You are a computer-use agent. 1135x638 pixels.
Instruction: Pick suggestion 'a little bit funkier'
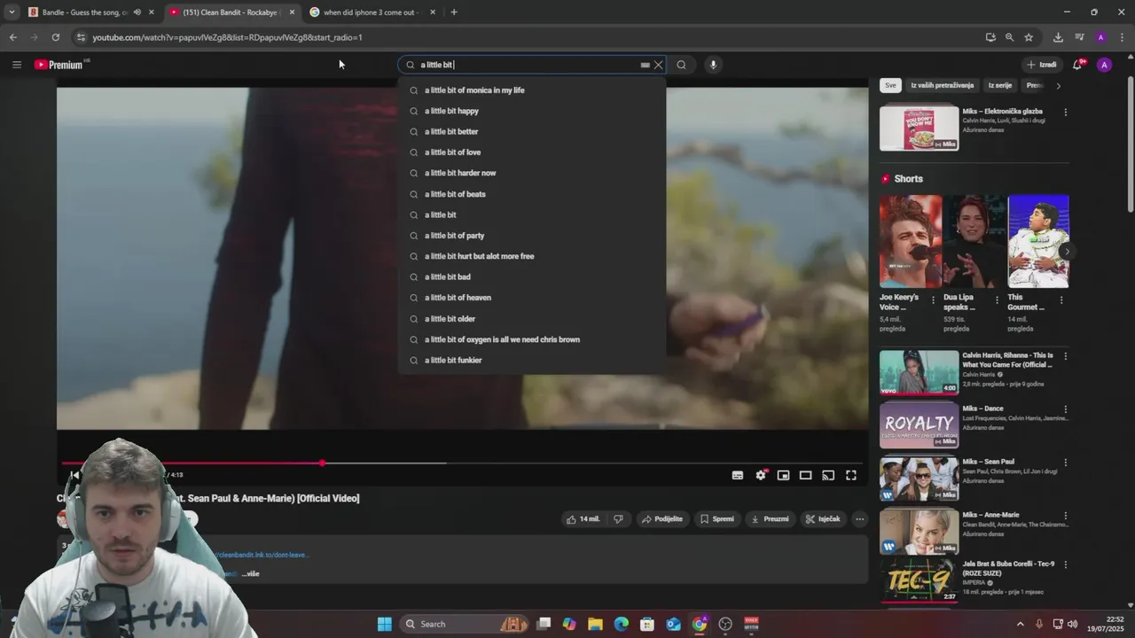[532, 360]
